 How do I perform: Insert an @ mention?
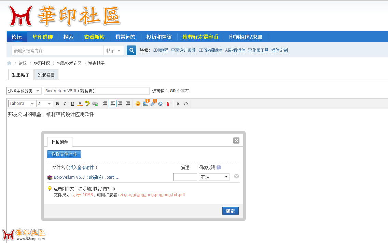coord(160,104)
